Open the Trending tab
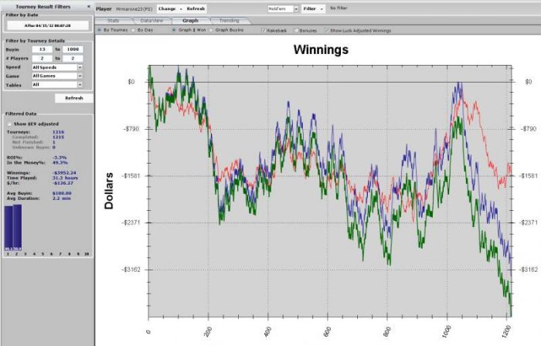Screen dimensions: 541x346 click(229, 20)
